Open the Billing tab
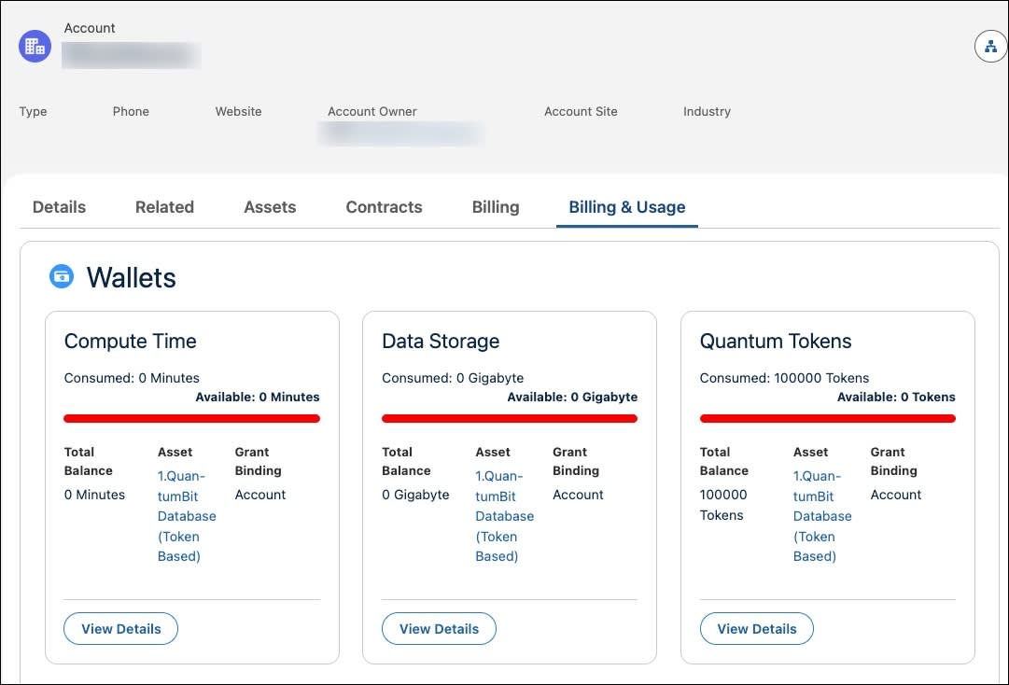The height and width of the screenshot is (685, 1009). tap(495, 206)
